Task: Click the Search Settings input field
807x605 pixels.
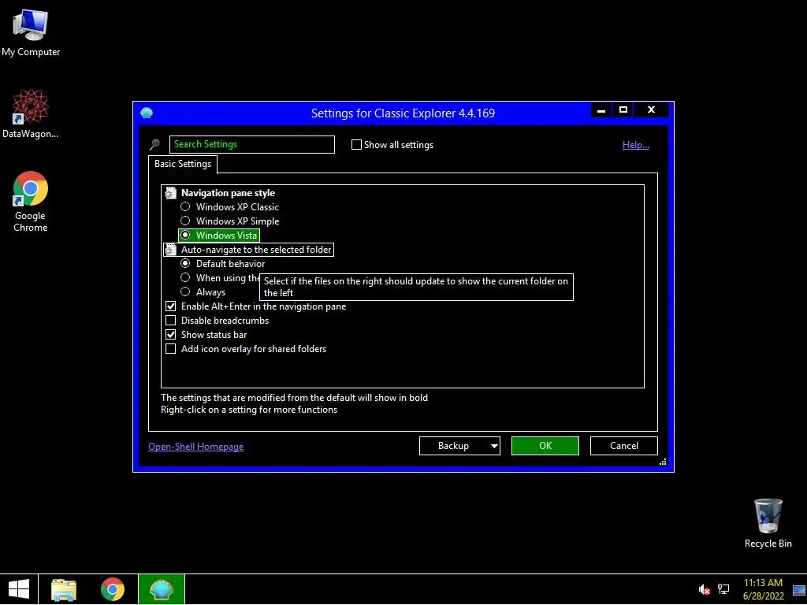Action: (x=251, y=145)
